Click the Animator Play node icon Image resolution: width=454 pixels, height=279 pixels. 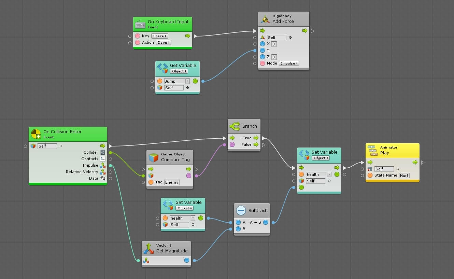(372, 150)
